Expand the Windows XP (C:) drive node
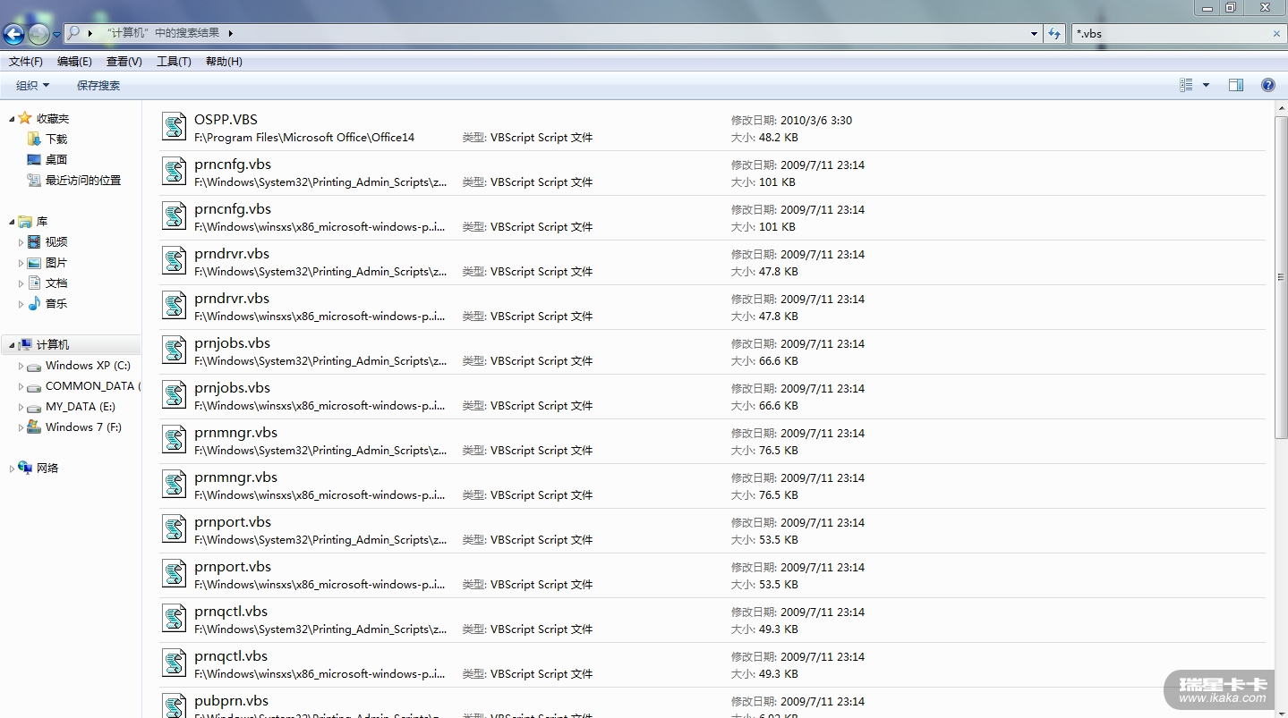The width and height of the screenshot is (1288, 718). tap(21, 366)
